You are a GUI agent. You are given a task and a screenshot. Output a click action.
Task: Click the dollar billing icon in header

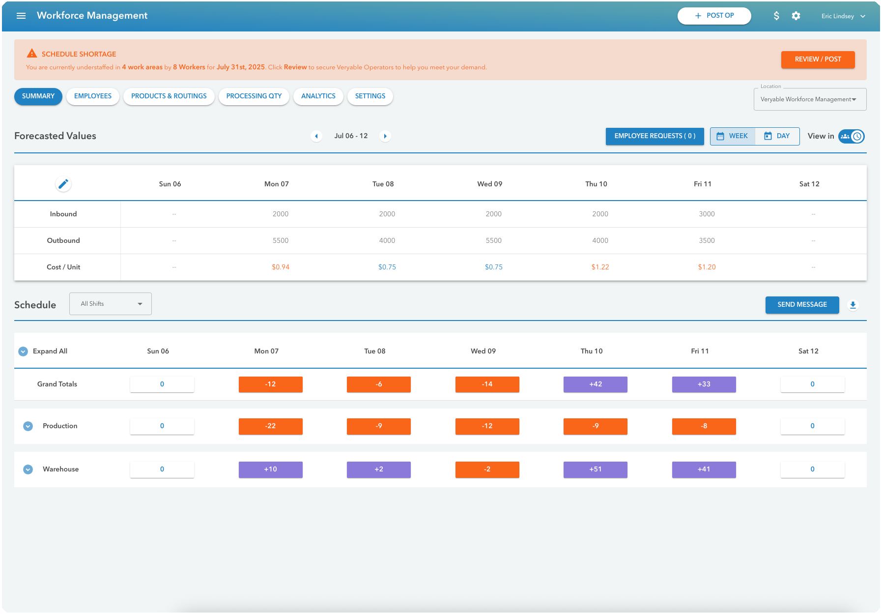[777, 15]
